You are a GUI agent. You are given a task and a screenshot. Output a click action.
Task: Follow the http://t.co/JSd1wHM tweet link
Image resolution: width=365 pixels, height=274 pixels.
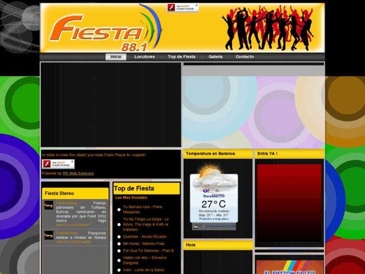[74, 242]
